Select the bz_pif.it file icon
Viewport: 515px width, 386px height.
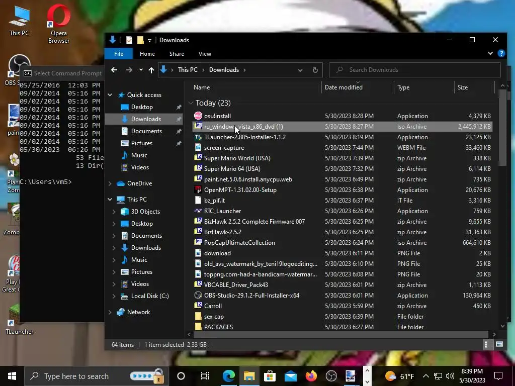198,200
